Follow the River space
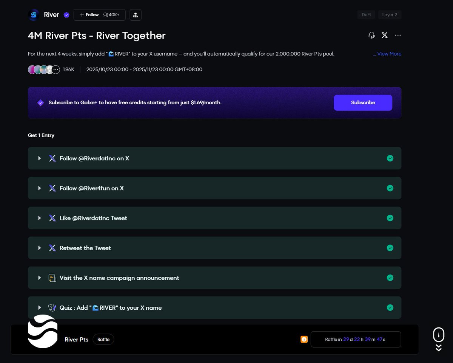453x363 pixels. pyautogui.click(x=89, y=15)
